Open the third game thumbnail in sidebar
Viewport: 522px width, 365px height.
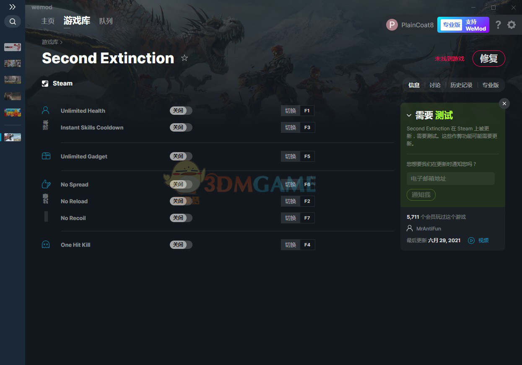(13, 80)
